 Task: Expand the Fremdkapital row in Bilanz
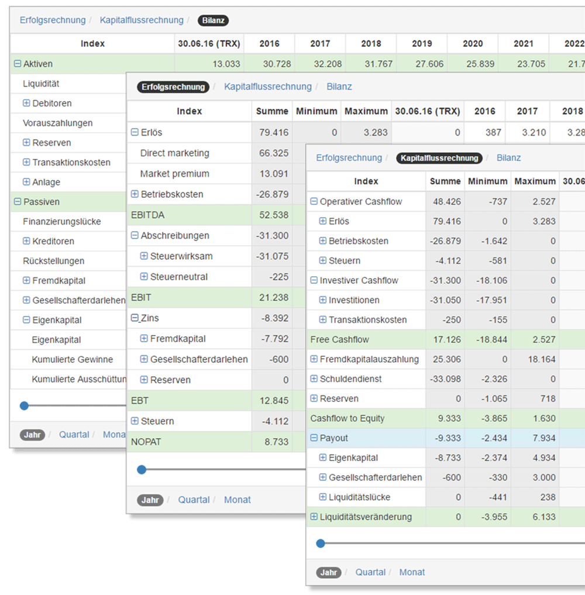(26, 281)
